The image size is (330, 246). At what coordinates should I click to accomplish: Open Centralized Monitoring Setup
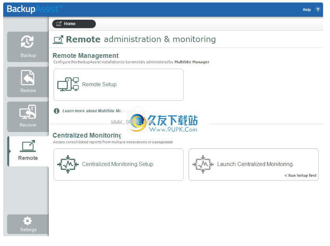tap(119, 165)
